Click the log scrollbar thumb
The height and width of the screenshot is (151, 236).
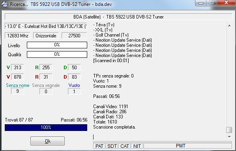(x=229, y=130)
